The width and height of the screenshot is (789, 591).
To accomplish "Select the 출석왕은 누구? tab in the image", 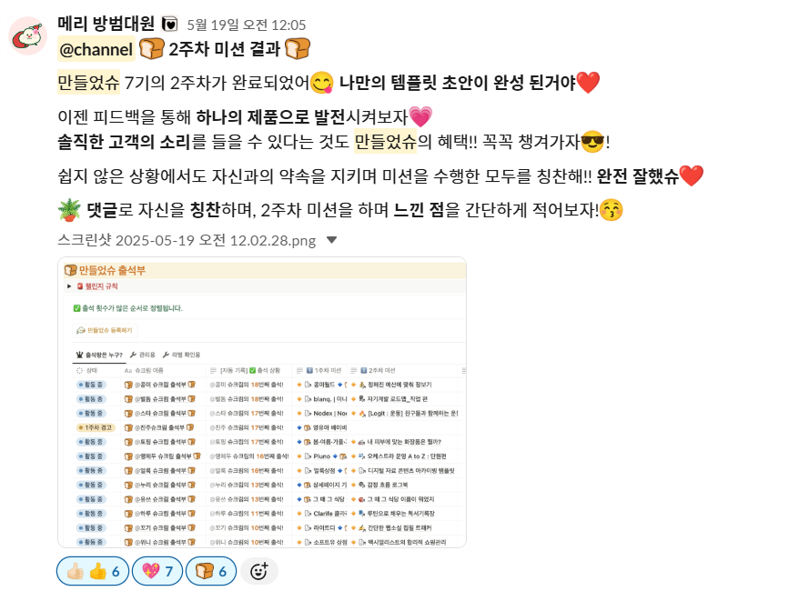I will [99, 355].
